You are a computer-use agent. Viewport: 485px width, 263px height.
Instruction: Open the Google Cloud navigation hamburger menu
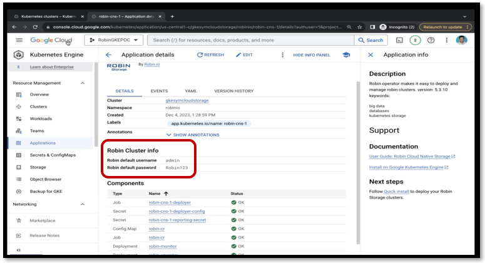[19, 40]
